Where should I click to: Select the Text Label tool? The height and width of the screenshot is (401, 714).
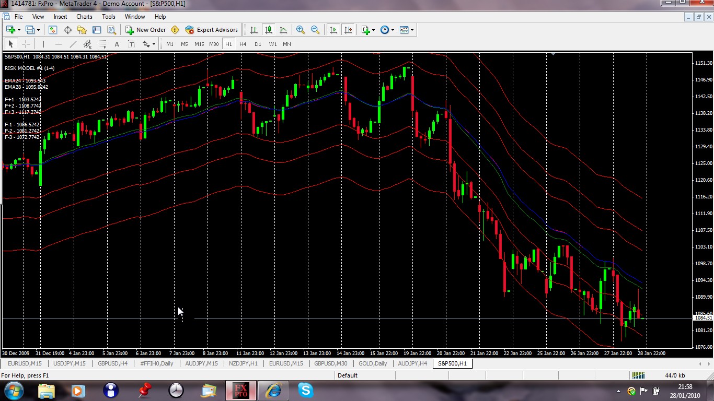click(131, 44)
